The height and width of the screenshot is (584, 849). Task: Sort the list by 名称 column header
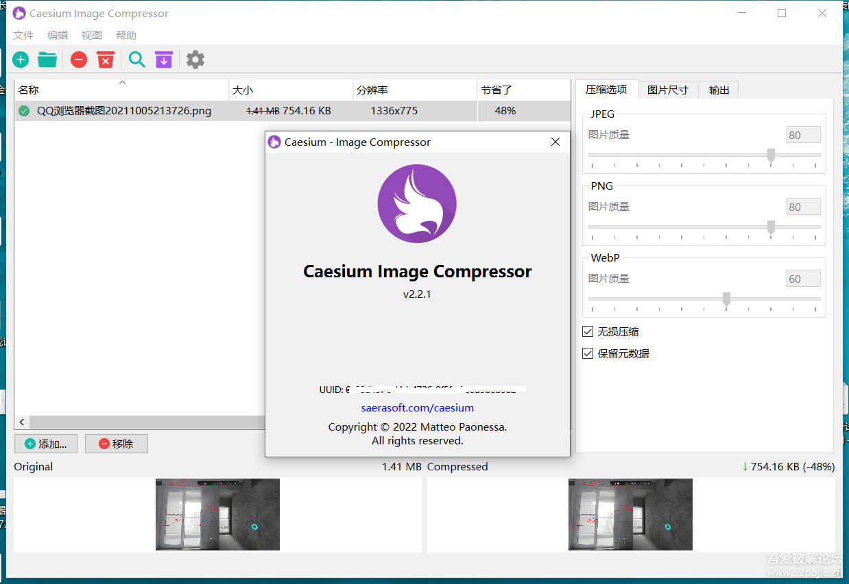(x=29, y=90)
